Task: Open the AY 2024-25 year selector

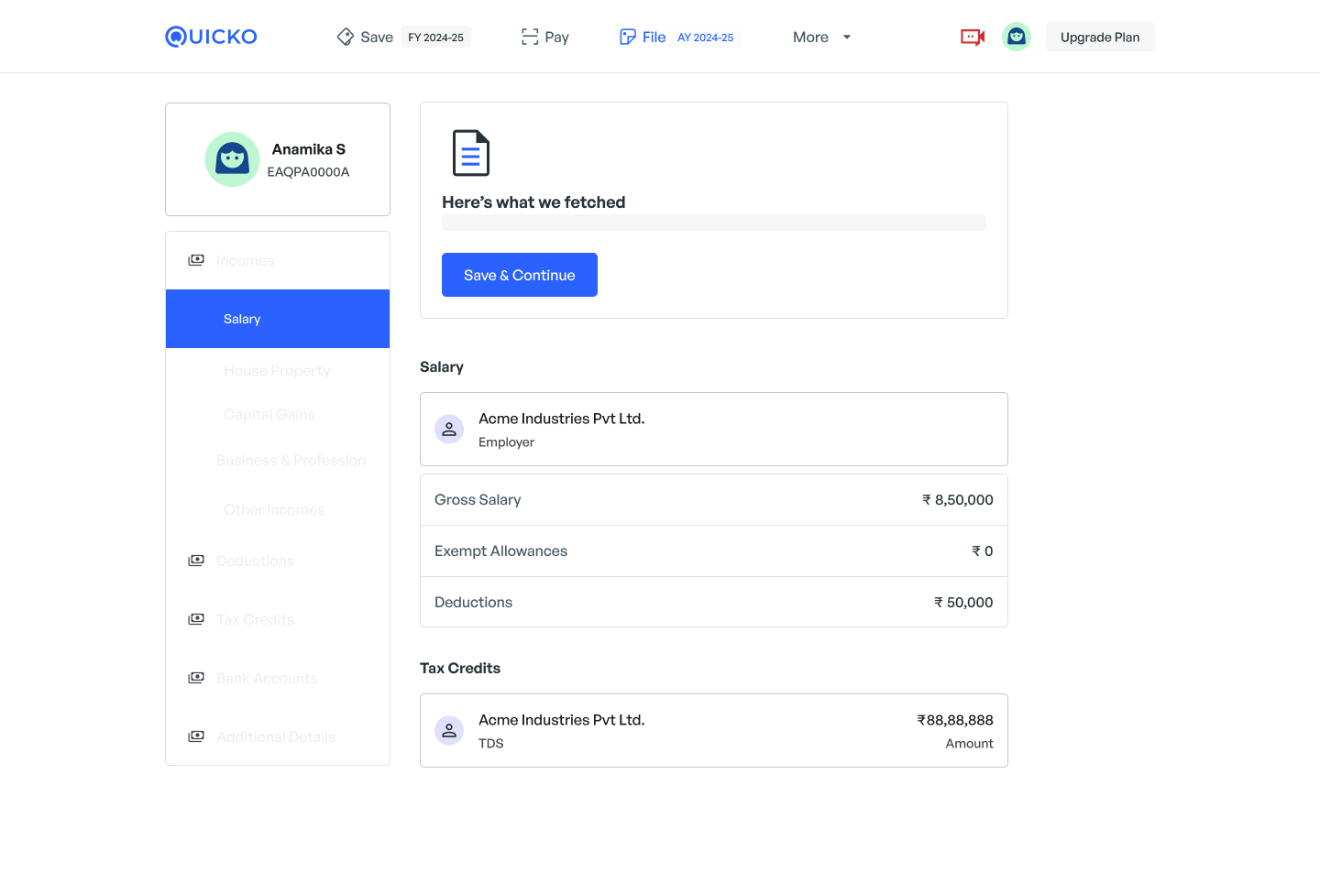Action: point(705,38)
